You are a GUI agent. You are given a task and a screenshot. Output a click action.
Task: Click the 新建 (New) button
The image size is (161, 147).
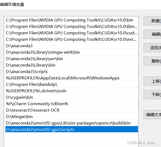(x=152, y=21)
